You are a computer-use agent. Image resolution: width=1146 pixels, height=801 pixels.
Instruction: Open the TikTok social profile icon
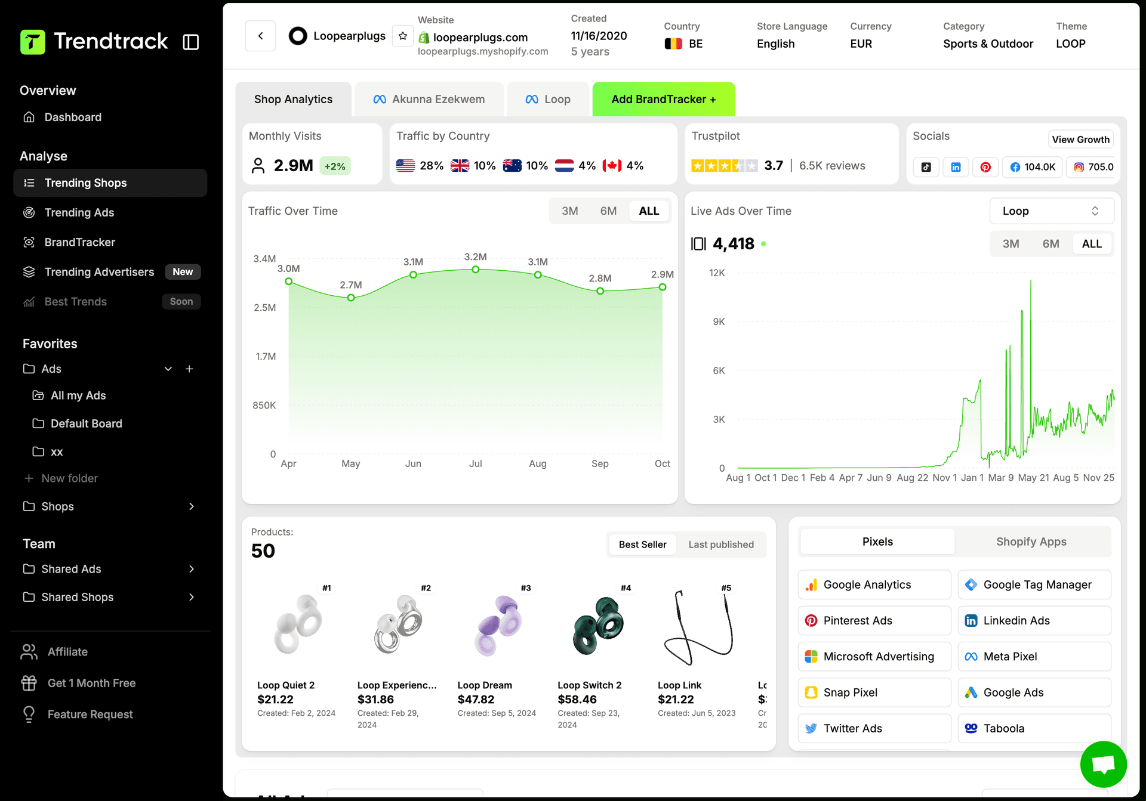pos(926,167)
